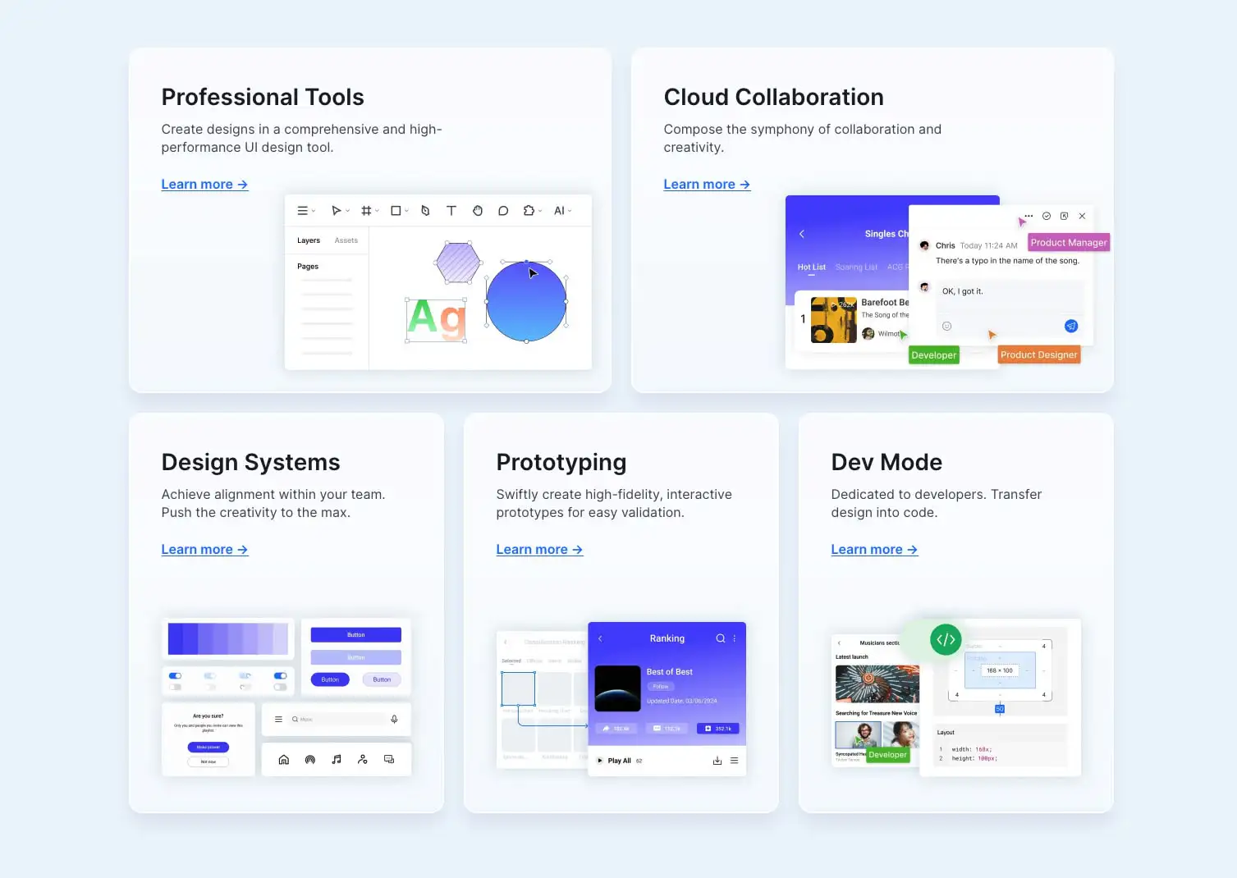
Task: Select the Soaring List tab
Action: pos(856,268)
